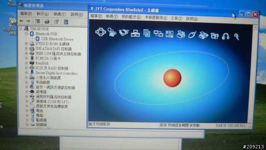Select the Bluetooth Serial Port service icon
This screenshot has height=150, width=266.
[x=124, y=32]
